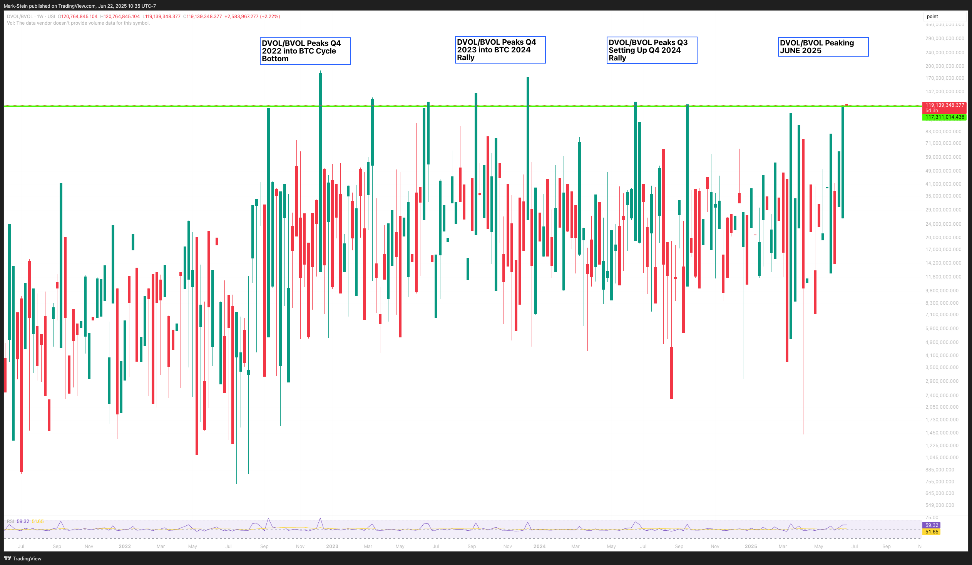Viewport: 972px width, 565px height.
Task: Select the 'Peaks Q4 2023' annotation box
Action: coord(500,50)
